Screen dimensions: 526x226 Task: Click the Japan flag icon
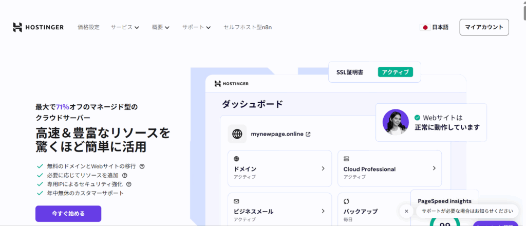point(425,28)
